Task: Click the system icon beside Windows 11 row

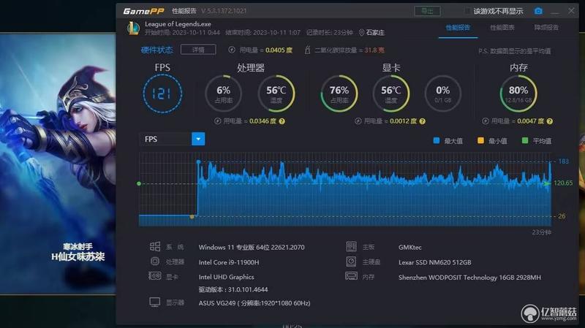Action: pyautogui.click(x=155, y=246)
